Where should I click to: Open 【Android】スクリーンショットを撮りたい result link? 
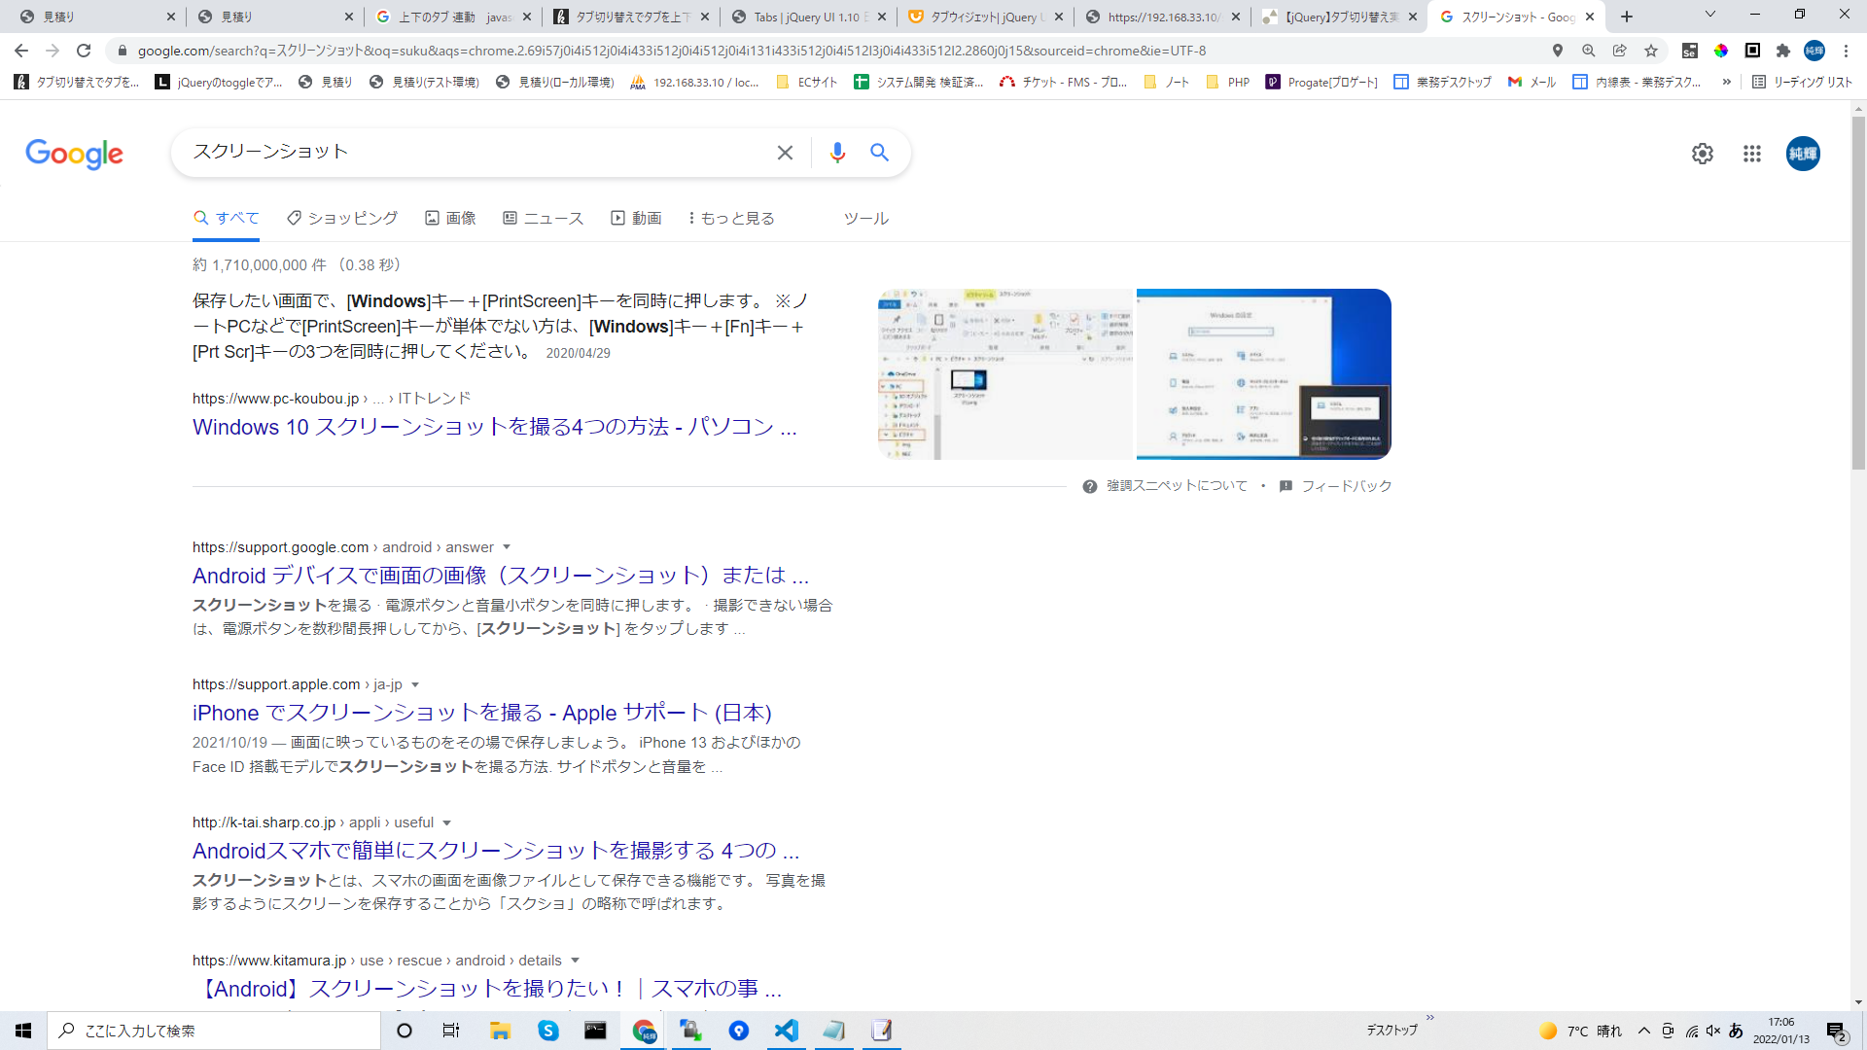pos(488,989)
